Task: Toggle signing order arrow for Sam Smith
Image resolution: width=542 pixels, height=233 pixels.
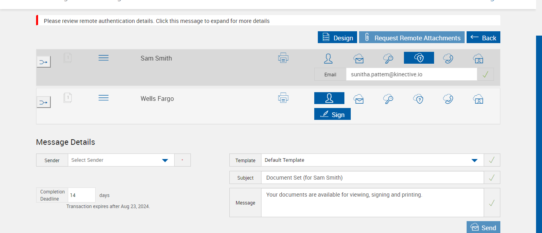Action: coord(44,62)
